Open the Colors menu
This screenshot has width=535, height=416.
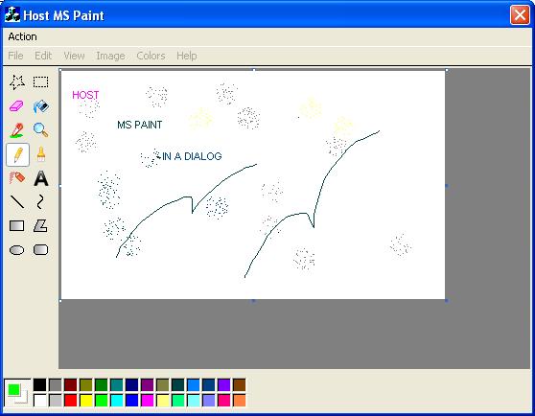(x=151, y=56)
